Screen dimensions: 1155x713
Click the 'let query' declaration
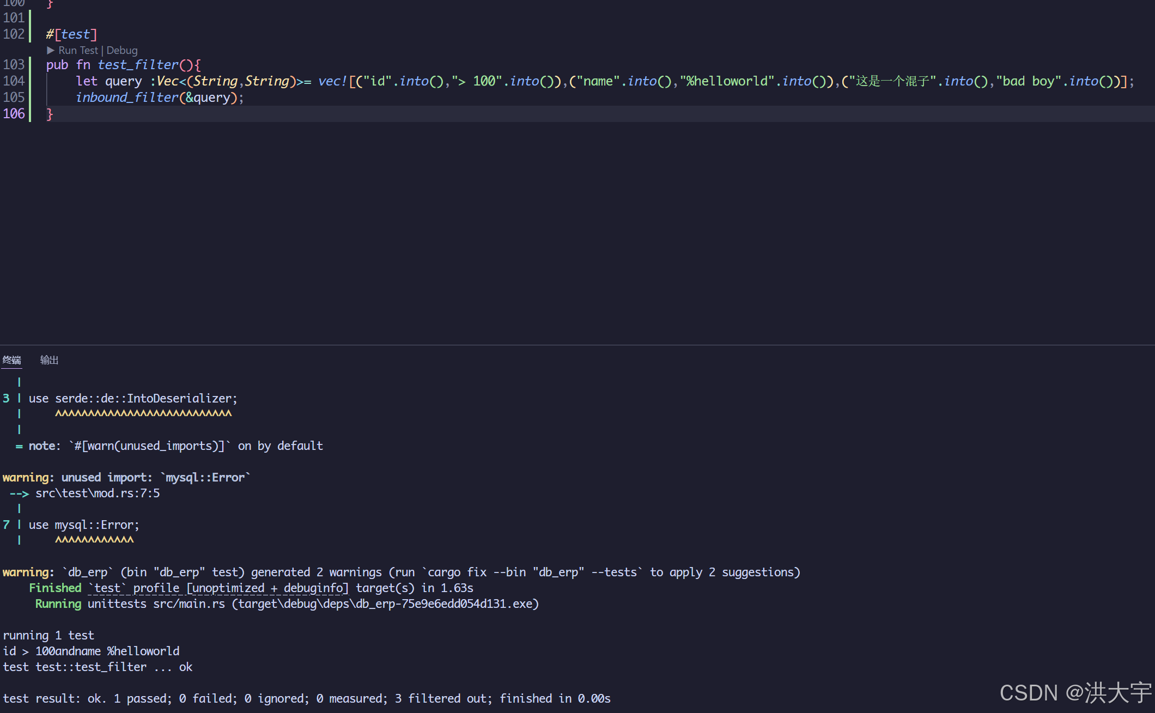pyautogui.click(x=109, y=81)
